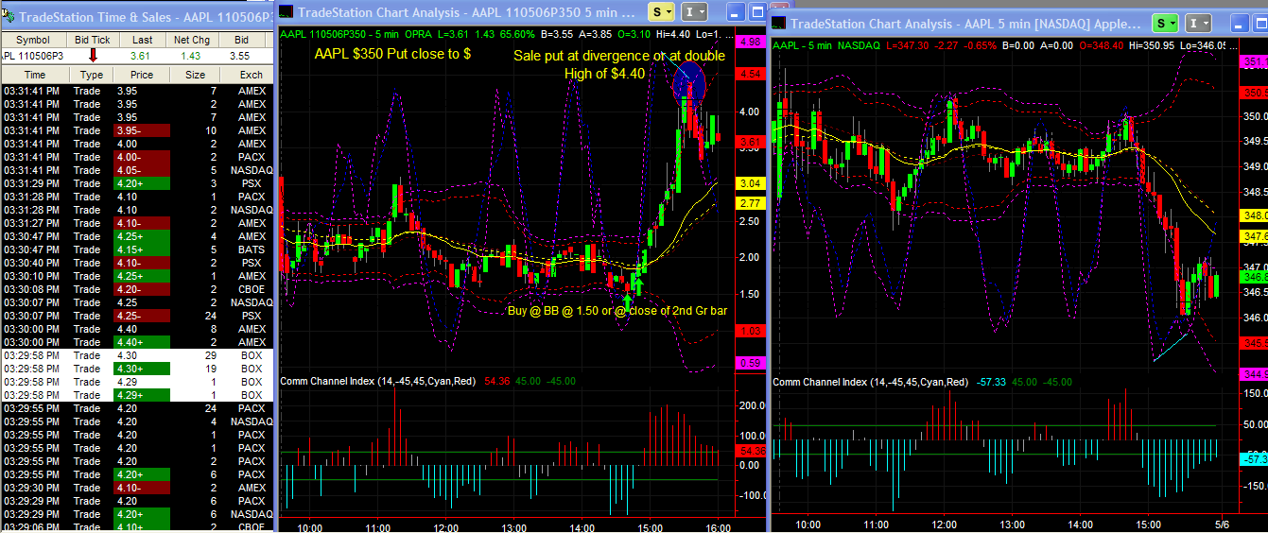Open the I interval link in NASDAQ chart
This screenshot has width=1268, height=533.
(1199, 24)
